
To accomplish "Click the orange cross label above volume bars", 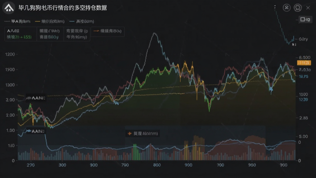I will (x=143, y=133).
